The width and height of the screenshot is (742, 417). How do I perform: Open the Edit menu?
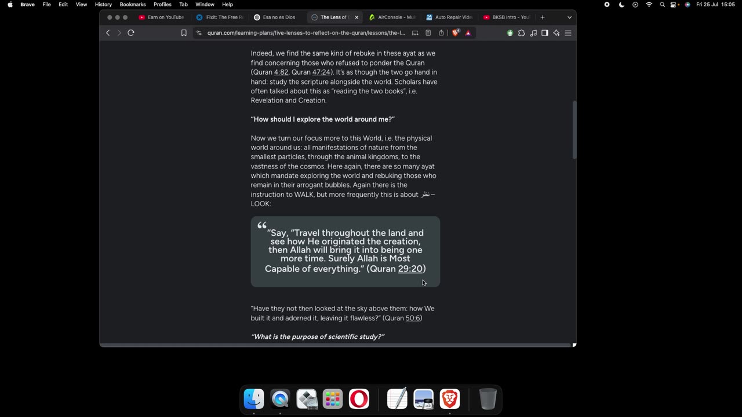click(63, 5)
